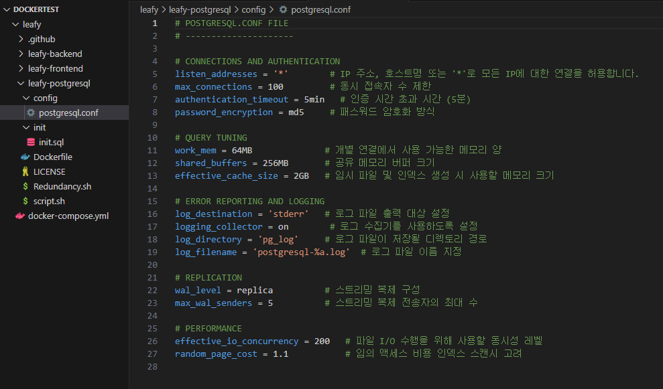Click the log_destination value 'stderr'

coord(288,214)
